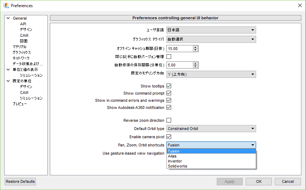Select CAM under 既定の単位
Image resolution: width=306 pixels, height=190 pixels.
coord(24,92)
